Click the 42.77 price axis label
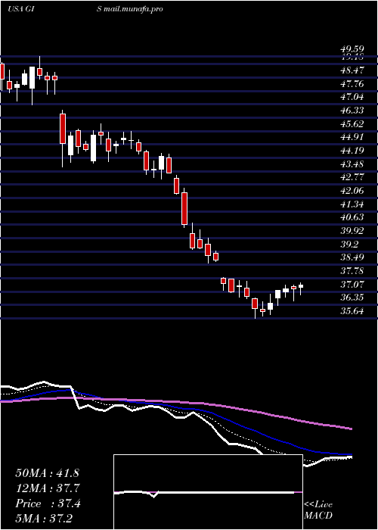 (352, 177)
